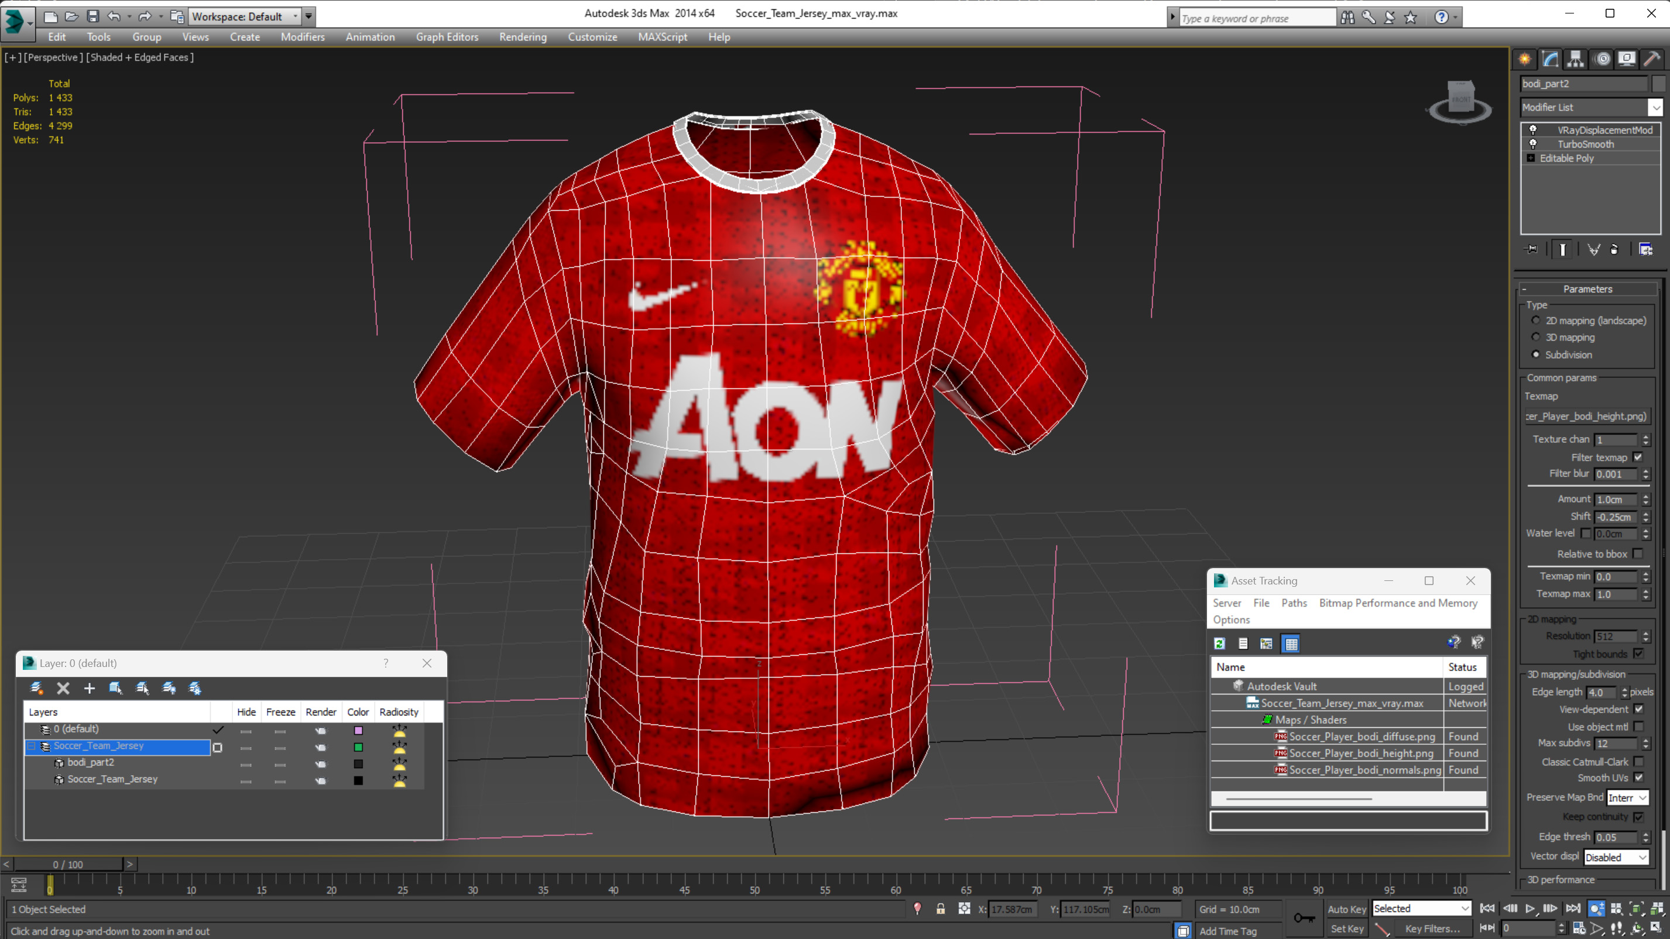
Task: Open the Utilities command panel tab
Action: 1652,59
